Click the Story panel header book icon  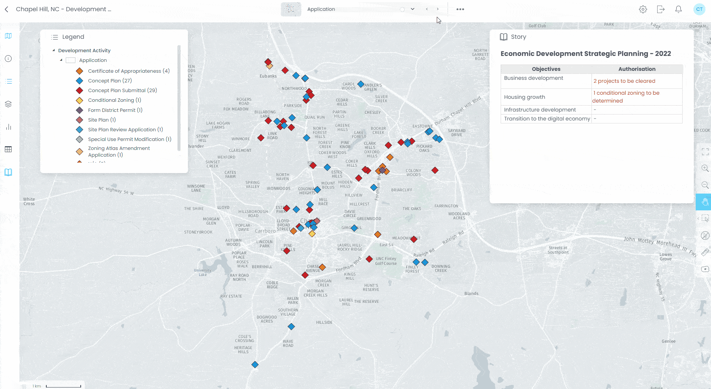[504, 37]
